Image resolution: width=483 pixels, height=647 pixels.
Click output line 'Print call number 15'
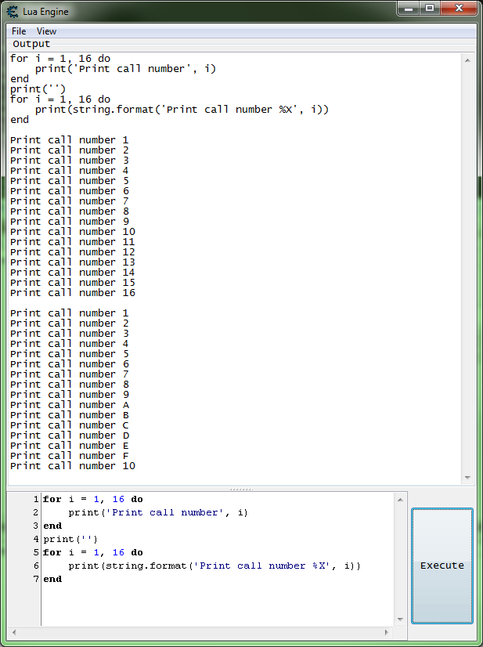tap(73, 283)
